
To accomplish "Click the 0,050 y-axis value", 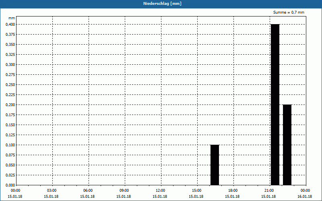I will click(10, 165).
